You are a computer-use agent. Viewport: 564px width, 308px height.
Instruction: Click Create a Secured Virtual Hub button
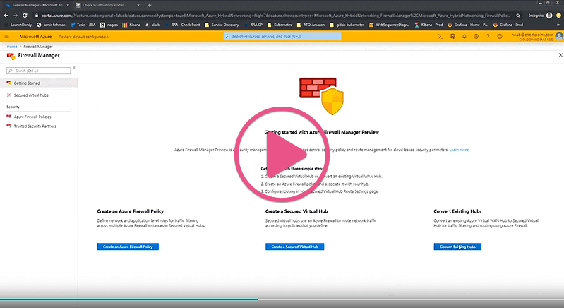coord(294,247)
